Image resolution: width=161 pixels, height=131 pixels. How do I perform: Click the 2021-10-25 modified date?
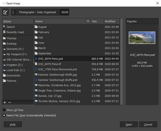pyautogui.click(x=112, y=53)
